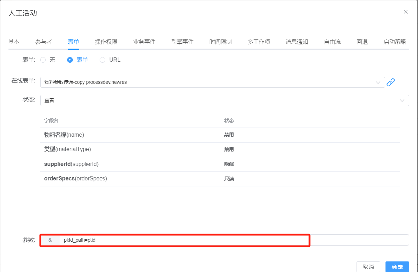This screenshot has width=418, height=272.
Task: Open the 参与者 tab
Action: click(44, 42)
